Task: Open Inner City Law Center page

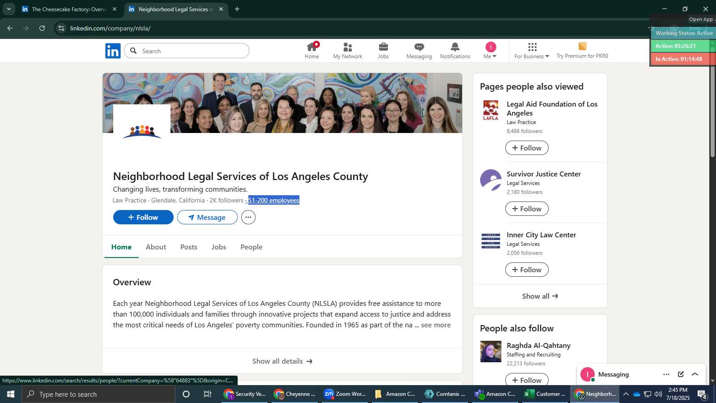Action: [541, 235]
